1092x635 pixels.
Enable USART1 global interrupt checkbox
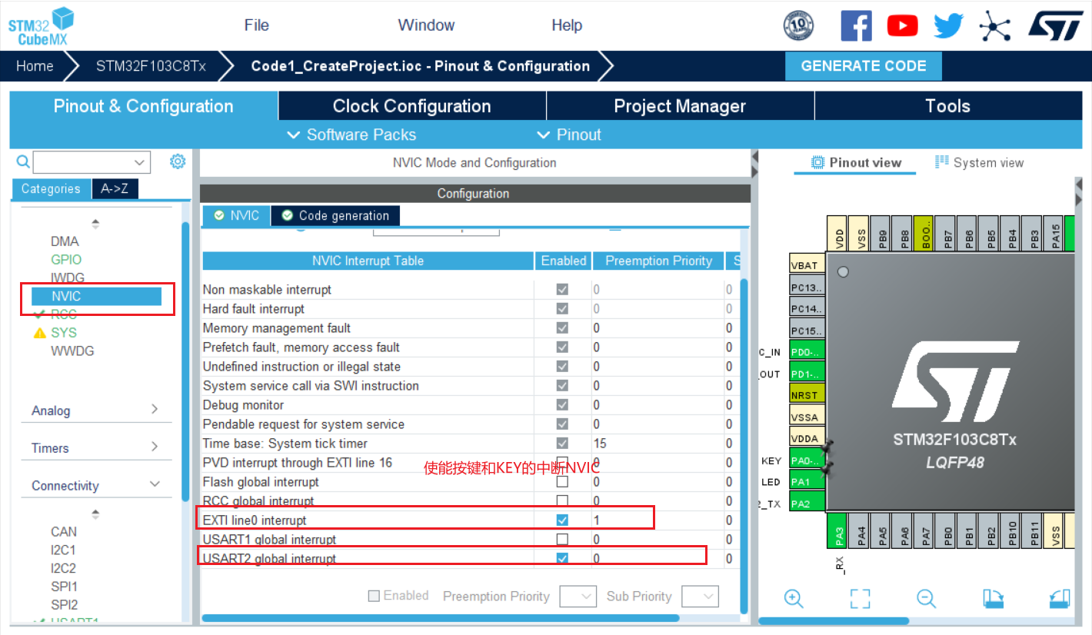562,539
